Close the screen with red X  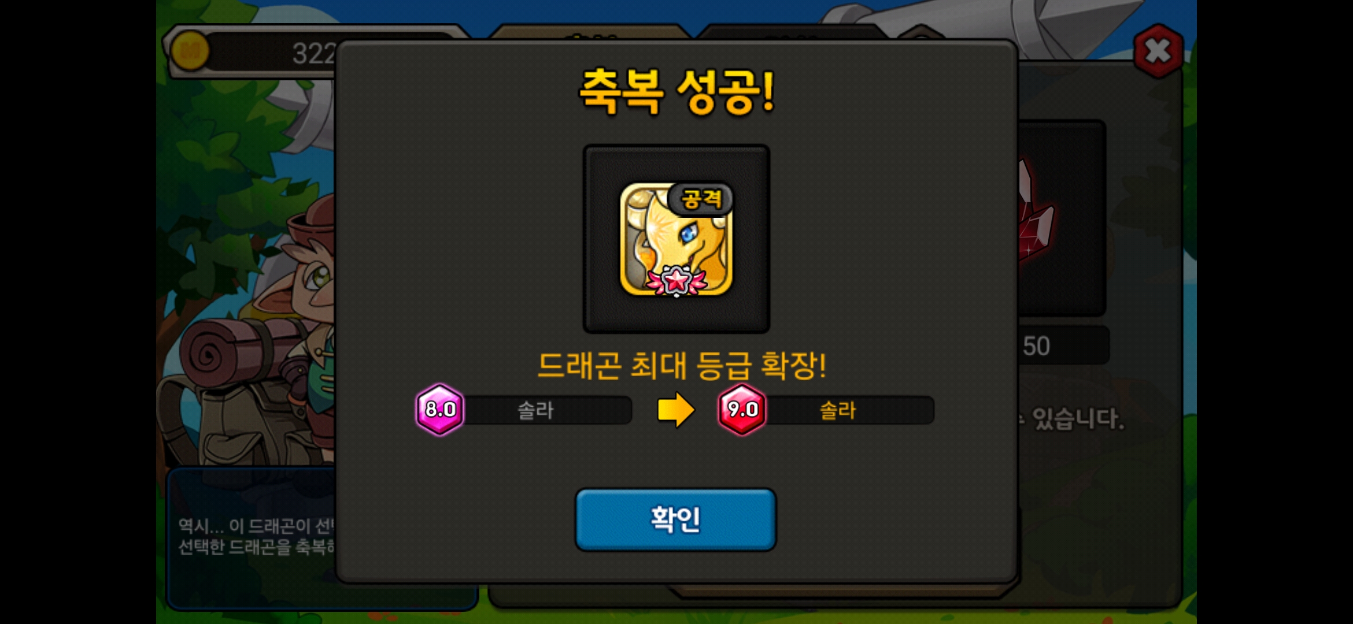[x=1158, y=51]
